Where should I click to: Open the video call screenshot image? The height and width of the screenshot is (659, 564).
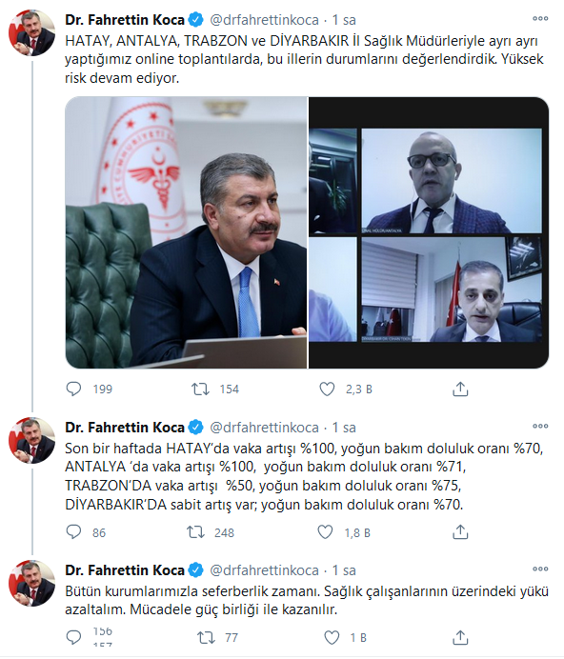tap(429, 232)
